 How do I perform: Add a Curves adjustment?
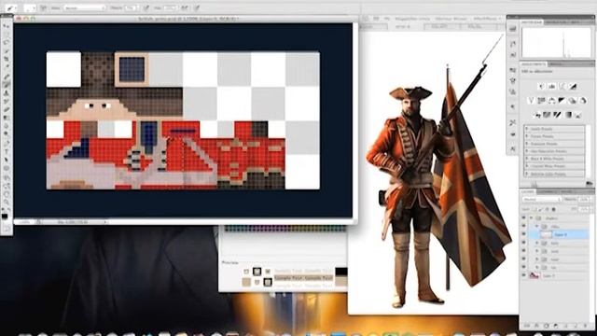[x=562, y=87]
